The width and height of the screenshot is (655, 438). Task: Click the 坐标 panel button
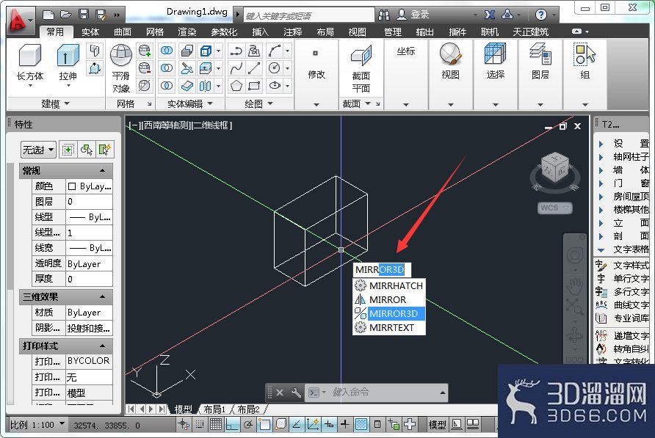(405, 51)
